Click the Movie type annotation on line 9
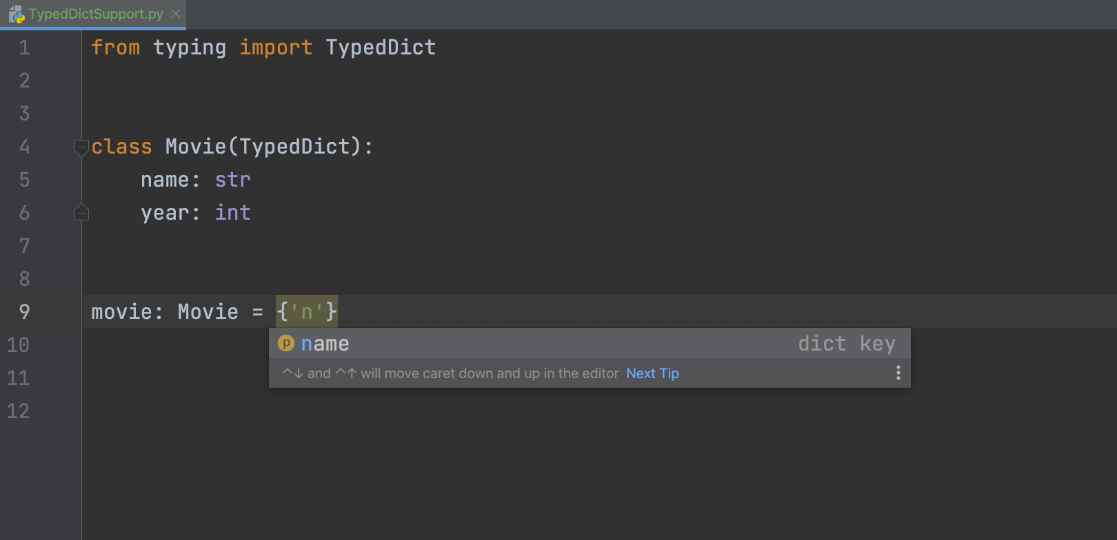1117x540 pixels. pos(208,312)
